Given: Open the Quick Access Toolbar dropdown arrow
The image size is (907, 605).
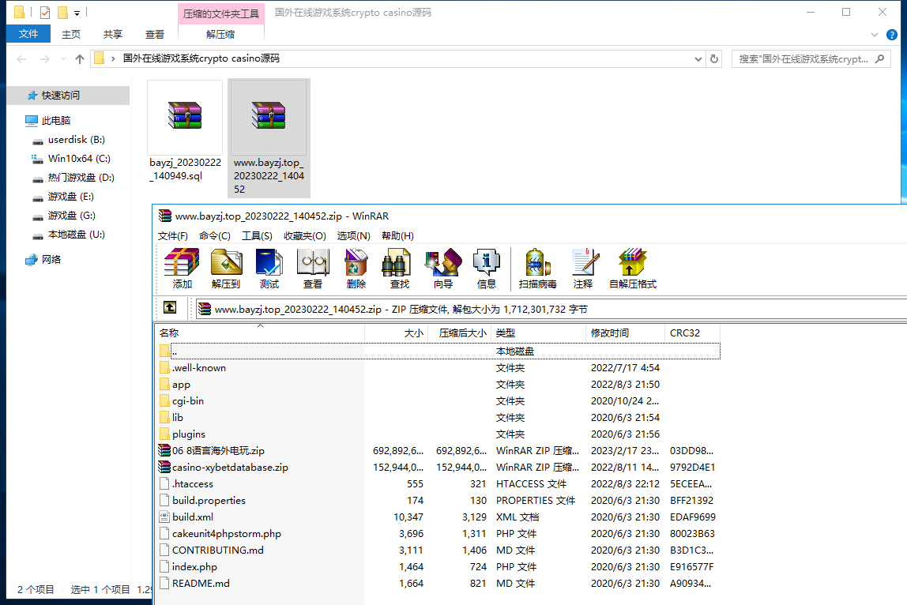Looking at the screenshot, I should tap(77, 13).
